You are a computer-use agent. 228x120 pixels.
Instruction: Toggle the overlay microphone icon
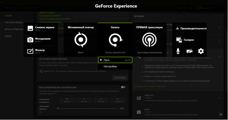[x=178, y=51]
